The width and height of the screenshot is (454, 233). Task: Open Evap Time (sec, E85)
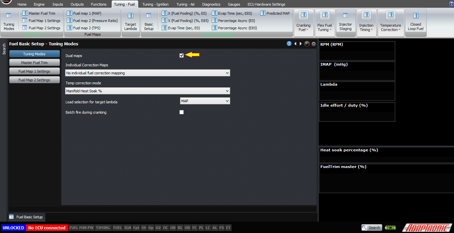click(232, 13)
